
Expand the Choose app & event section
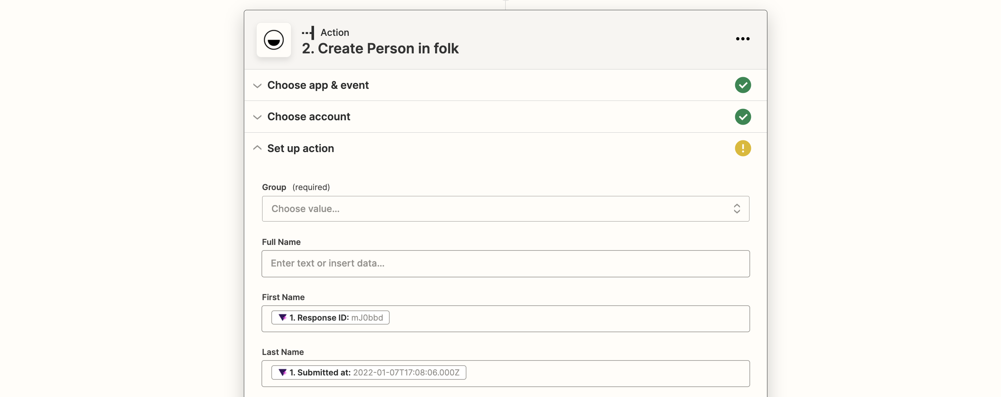257,86
